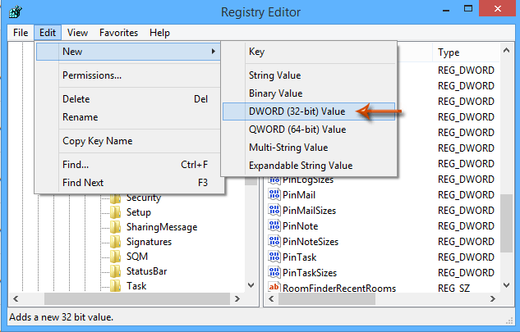520x332 pixels.
Task: Select Copy Key Name menu entry
Action: (98, 141)
